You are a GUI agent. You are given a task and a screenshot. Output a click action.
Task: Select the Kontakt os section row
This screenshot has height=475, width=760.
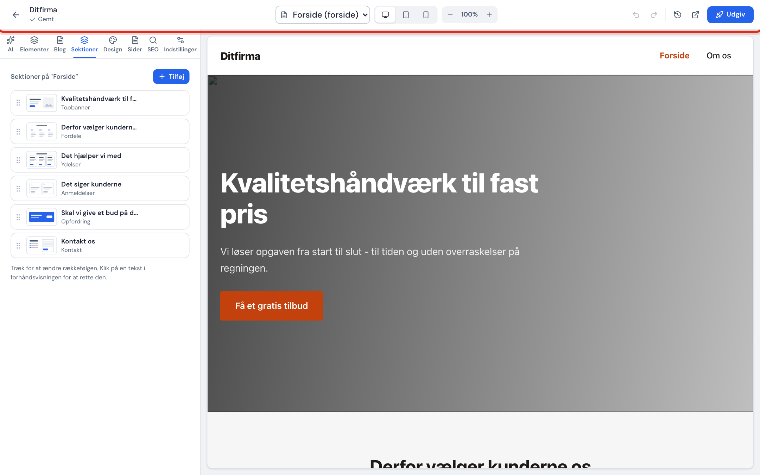coord(100,245)
